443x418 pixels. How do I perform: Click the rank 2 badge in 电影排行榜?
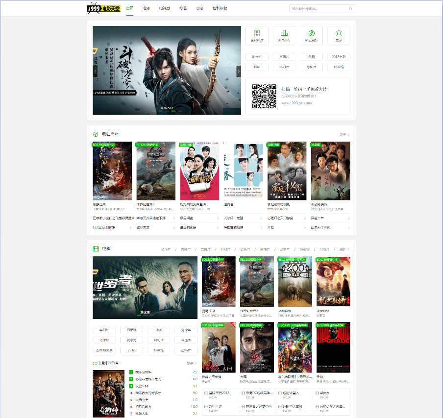(131, 379)
